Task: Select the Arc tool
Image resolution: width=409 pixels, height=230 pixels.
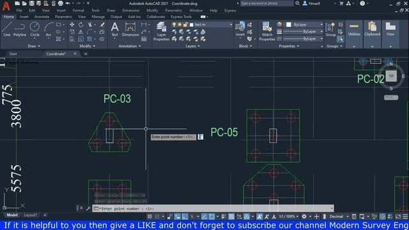Action: coord(49,29)
